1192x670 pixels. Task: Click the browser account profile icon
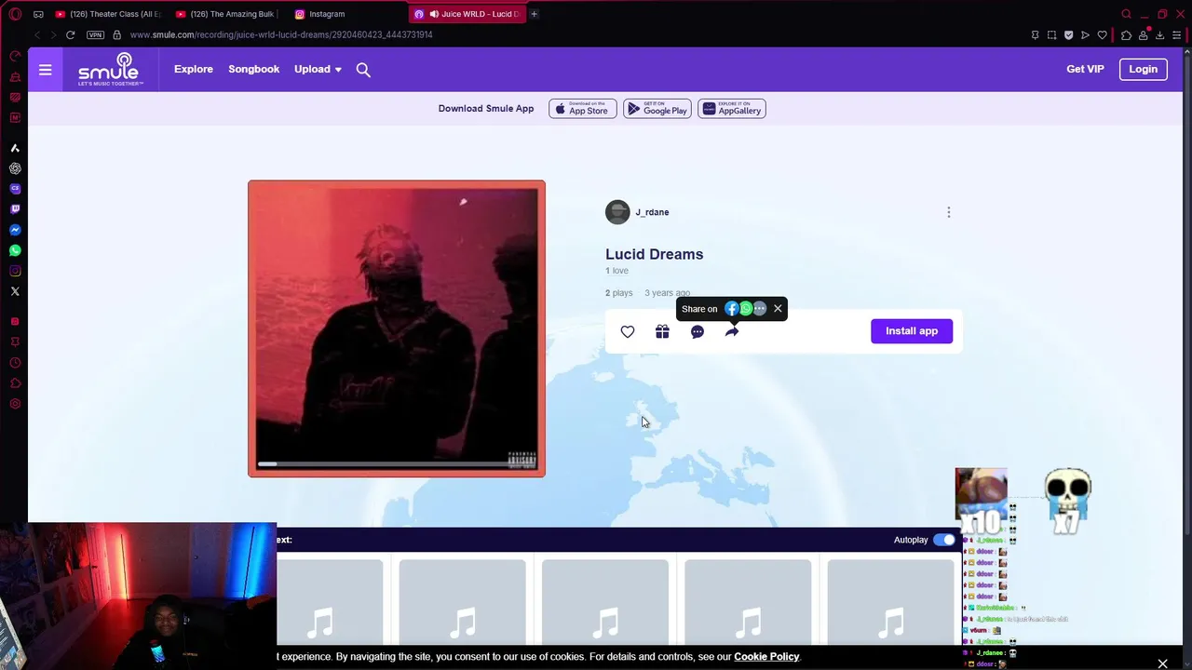pyautogui.click(x=1143, y=34)
